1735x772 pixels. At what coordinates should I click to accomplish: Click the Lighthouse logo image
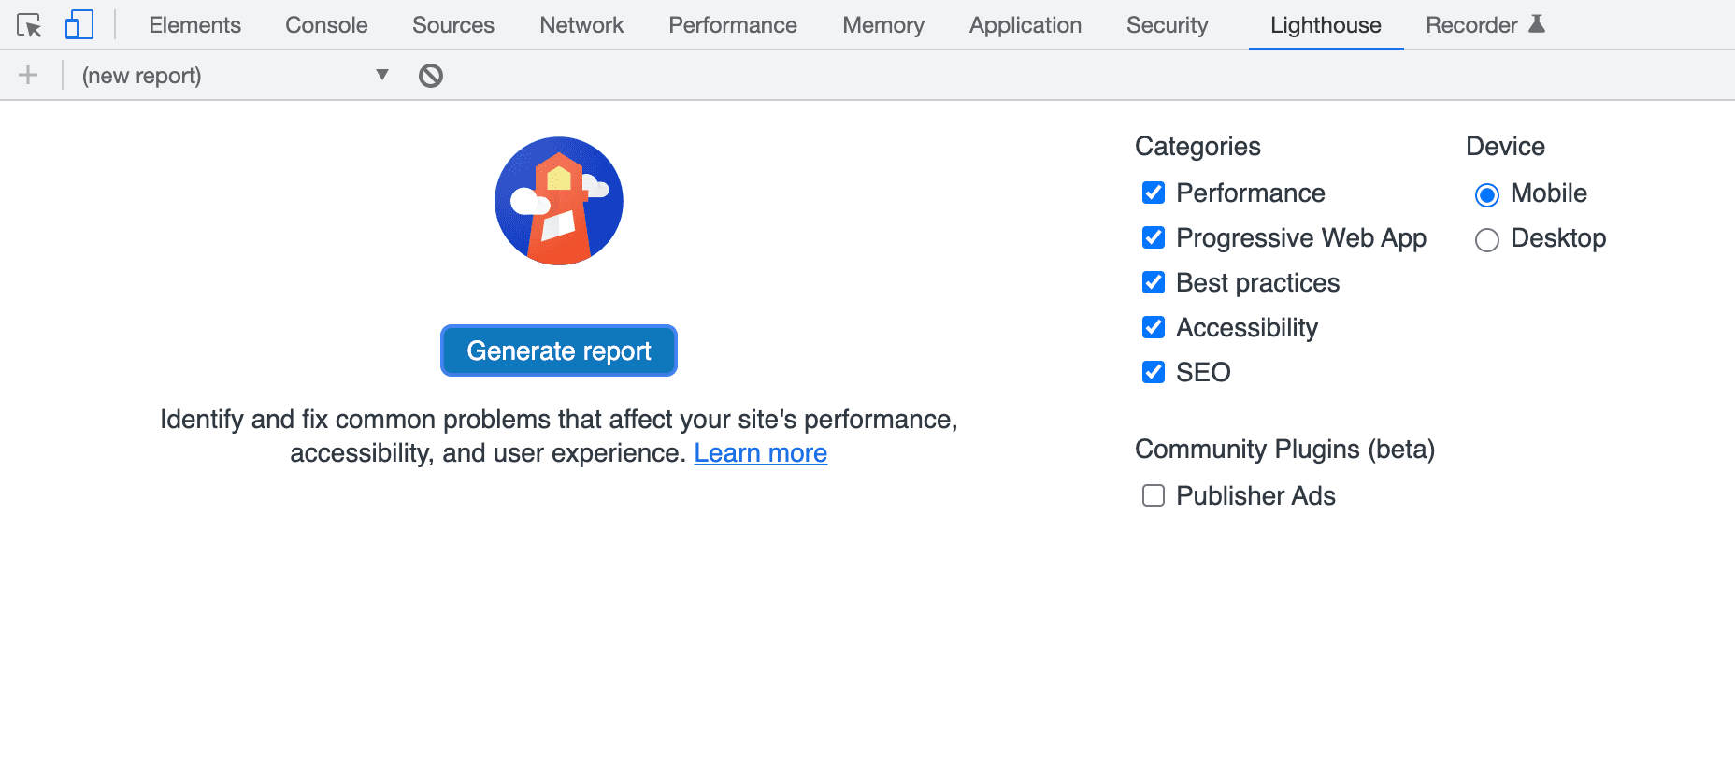559,202
